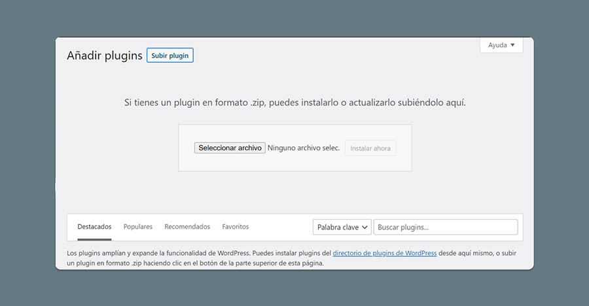Open the Ayuda help panel
This screenshot has width=589, height=306.
(x=497, y=45)
